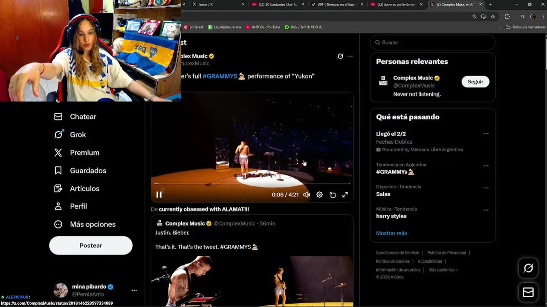547x307 pixels.
Task: Click the #GRAMMYS hashtag in post
Action: (x=220, y=76)
